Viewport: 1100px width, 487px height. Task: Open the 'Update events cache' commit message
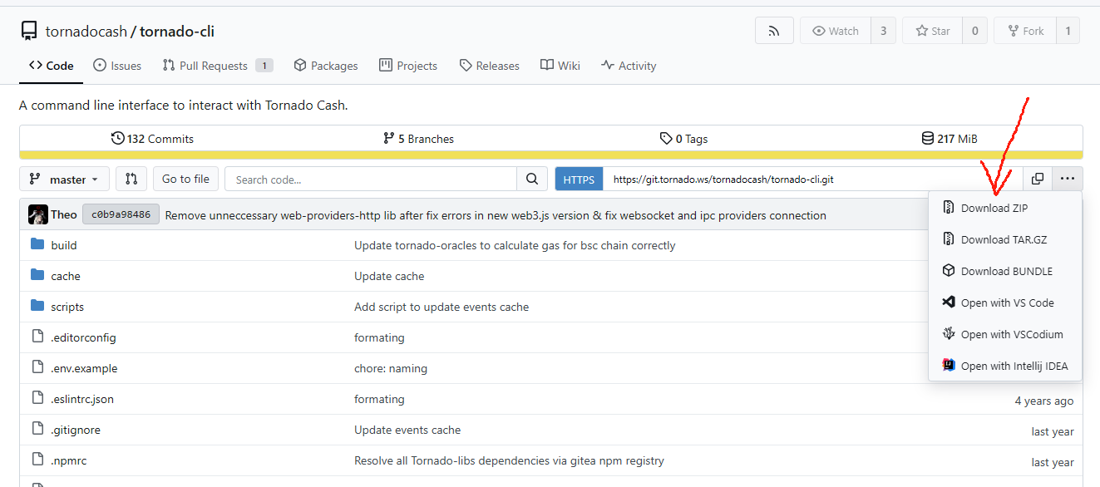(407, 430)
